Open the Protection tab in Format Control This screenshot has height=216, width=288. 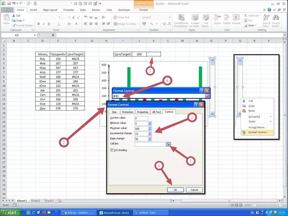click(x=128, y=112)
